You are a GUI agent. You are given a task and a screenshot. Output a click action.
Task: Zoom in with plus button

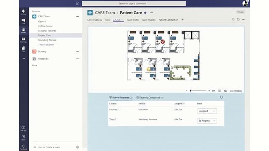(209, 91)
